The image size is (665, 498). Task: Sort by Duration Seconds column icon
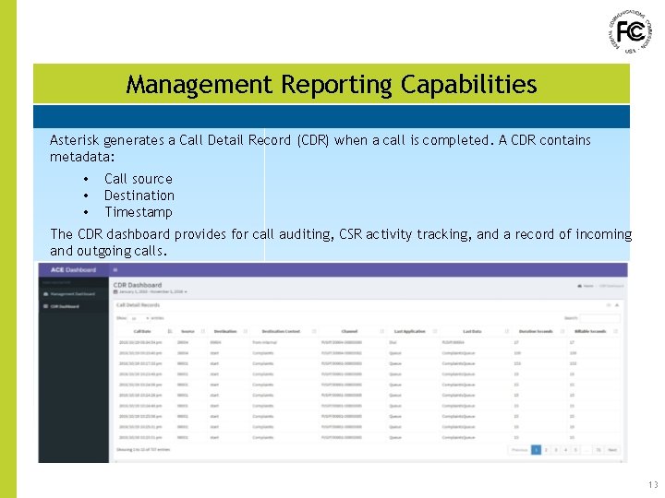[x=562, y=331]
